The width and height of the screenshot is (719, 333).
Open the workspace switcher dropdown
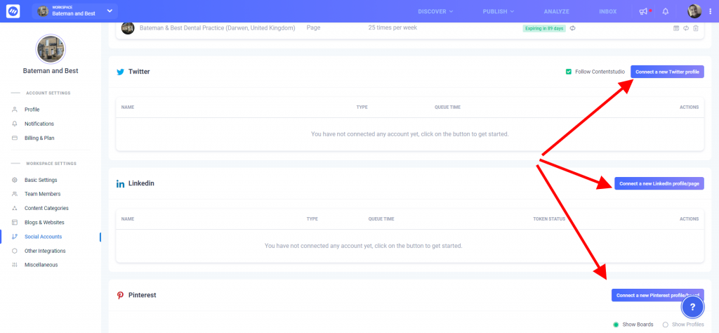pos(74,11)
